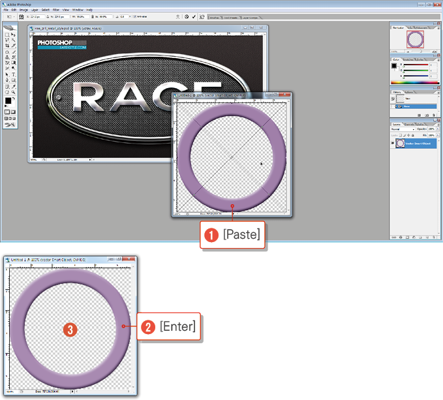Select the Eyedropper tool
Viewport: 443px width, 400px height.
(13, 87)
